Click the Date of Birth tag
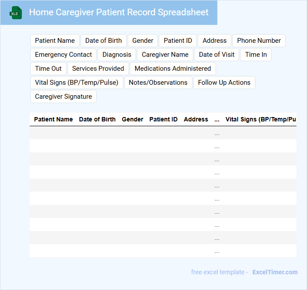 point(104,41)
